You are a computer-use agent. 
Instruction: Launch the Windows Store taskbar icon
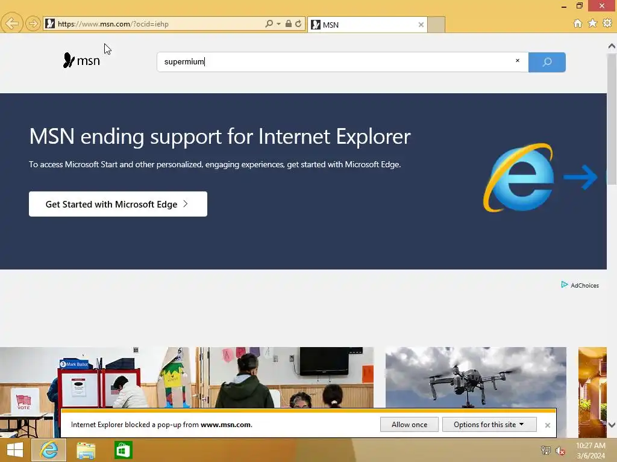tap(123, 450)
